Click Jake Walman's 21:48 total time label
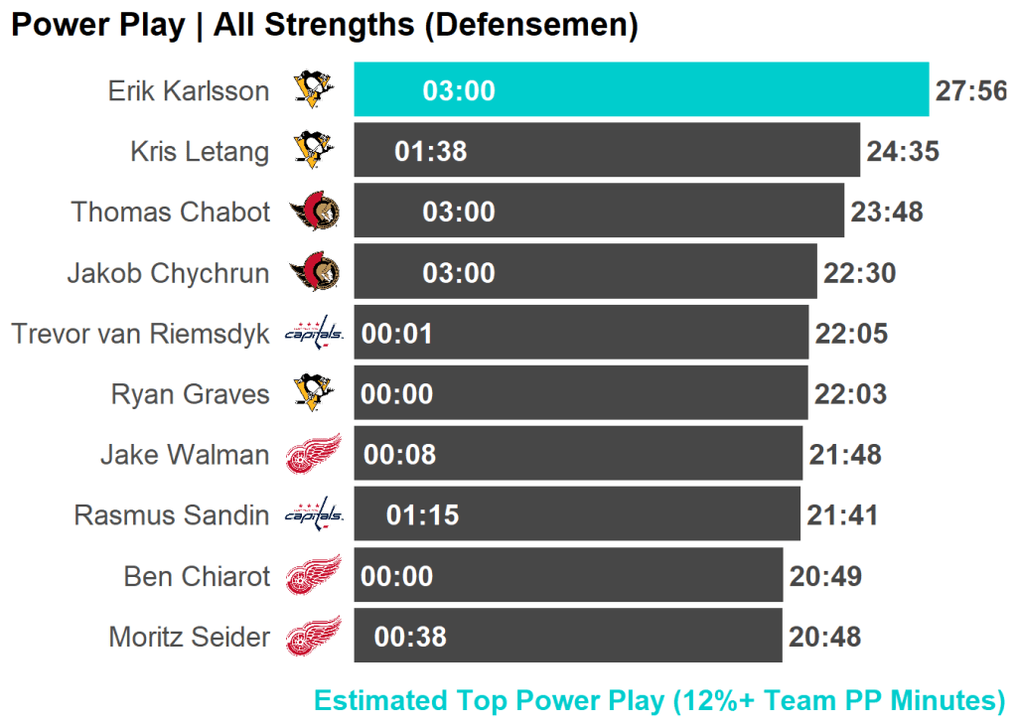This screenshot has height=726, width=1017. coord(845,455)
